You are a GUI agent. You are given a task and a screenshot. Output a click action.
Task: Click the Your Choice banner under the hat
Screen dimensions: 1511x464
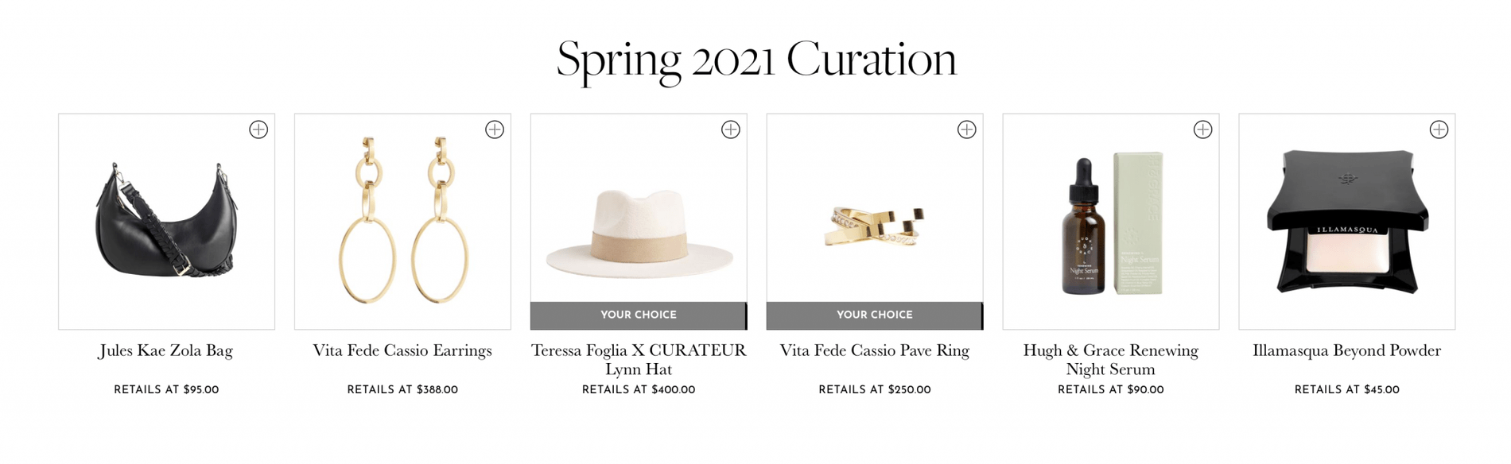point(639,315)
